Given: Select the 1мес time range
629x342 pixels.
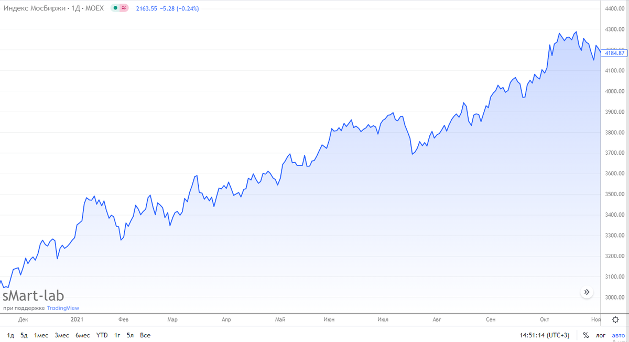Looking at the screenshot, I should click(41, 335).
